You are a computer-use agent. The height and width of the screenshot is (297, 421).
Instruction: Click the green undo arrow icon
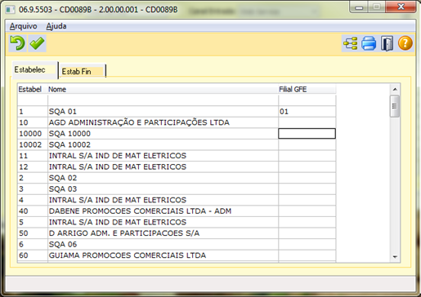tap(17, 43)
